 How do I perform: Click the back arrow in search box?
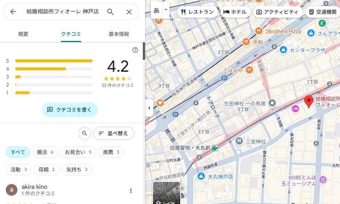coord(13,12)
